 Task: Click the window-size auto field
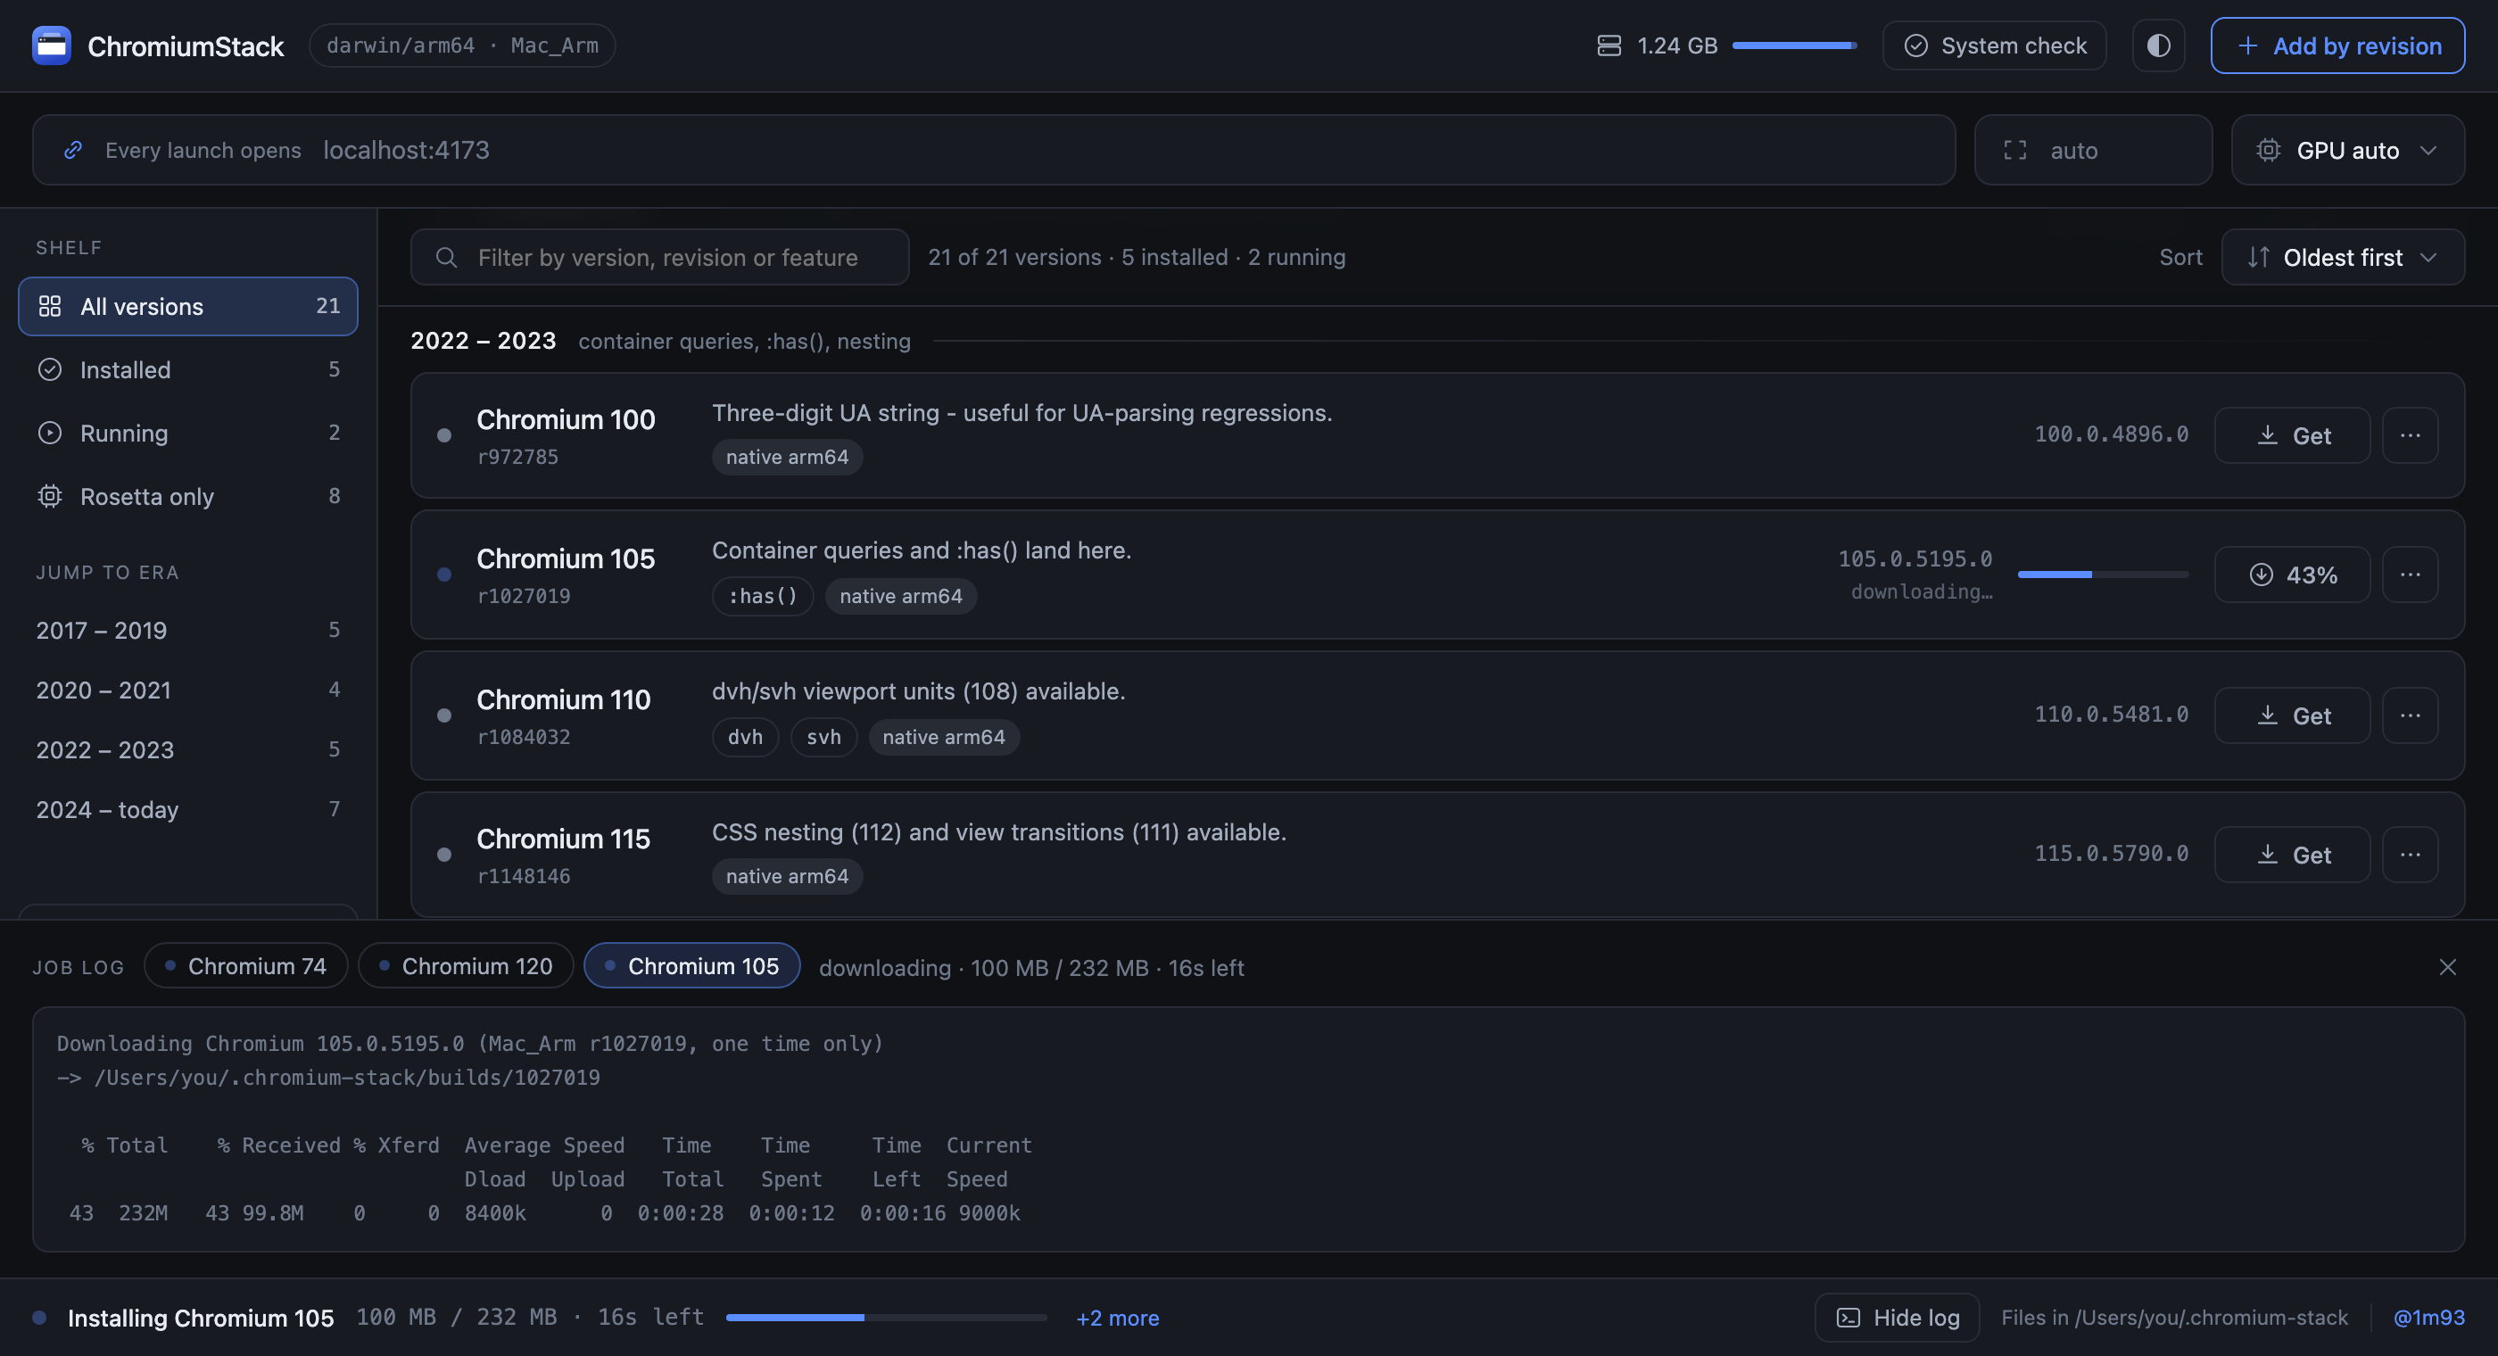point(2093,151)
